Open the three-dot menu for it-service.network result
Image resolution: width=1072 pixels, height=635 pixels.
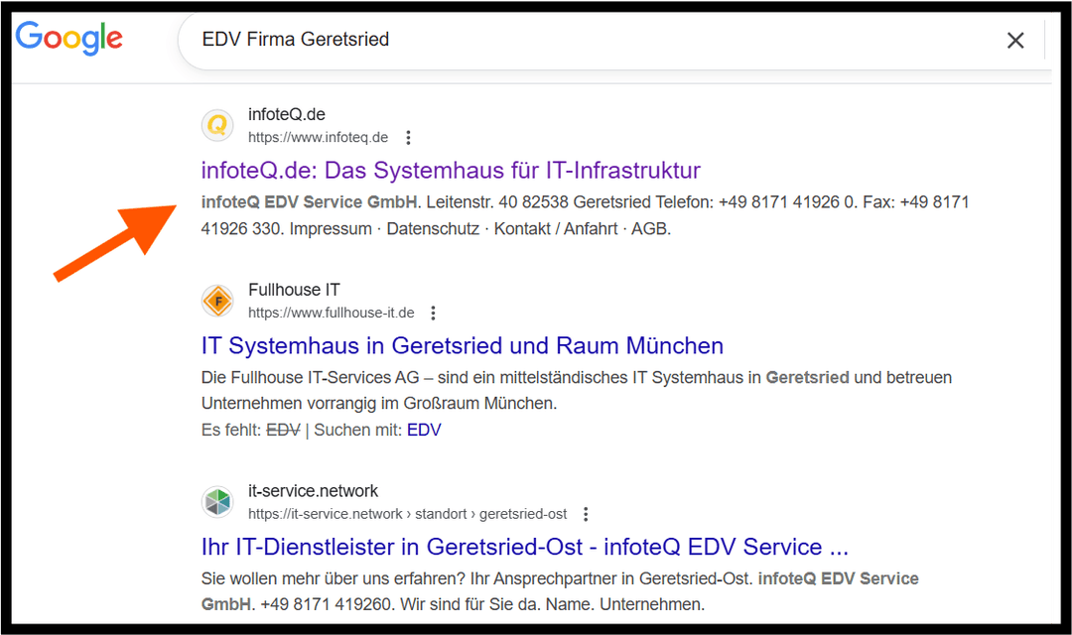[585, 514]
